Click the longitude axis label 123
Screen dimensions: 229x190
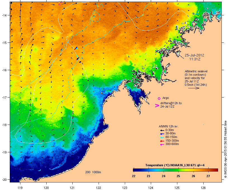(125, 188)
